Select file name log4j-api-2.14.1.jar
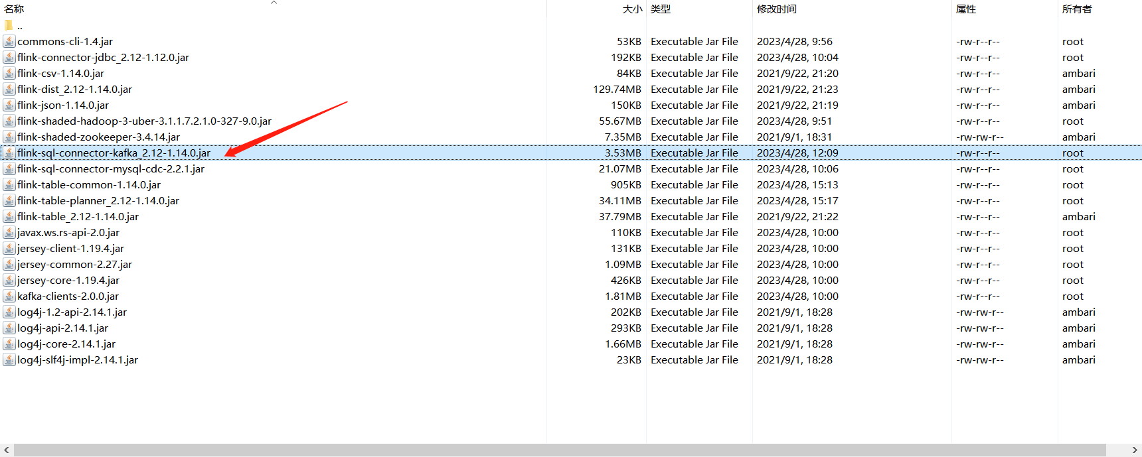Viewport: 1142px width, 457px height. tap(63, 328)
